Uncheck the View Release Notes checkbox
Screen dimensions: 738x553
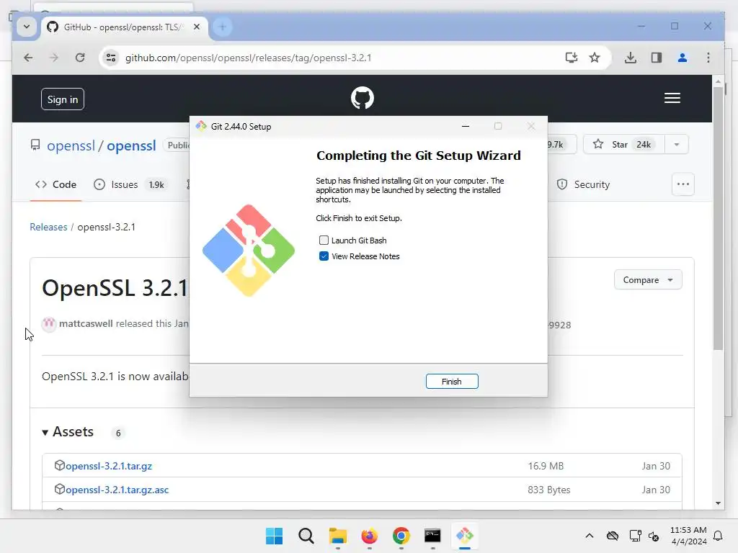(x=324, y=256)
